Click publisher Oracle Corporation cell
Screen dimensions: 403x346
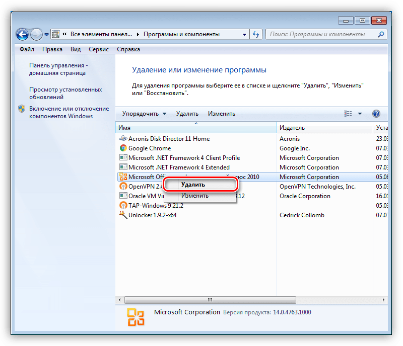(x=305, y=196)
